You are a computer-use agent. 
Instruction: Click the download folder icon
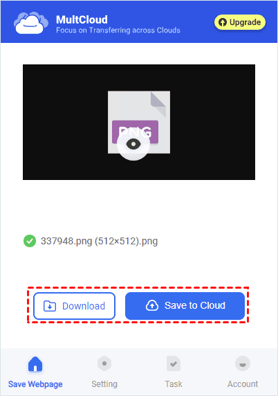pos(50,306)
